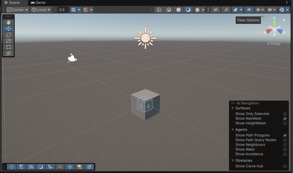Toggle 2D scene view mode
This screenshot has width=293, height=173.
point(216,10)
